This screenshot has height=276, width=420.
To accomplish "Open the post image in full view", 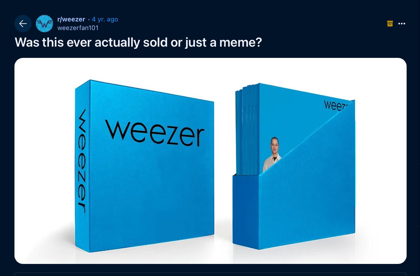I will (x=211, y=161).
